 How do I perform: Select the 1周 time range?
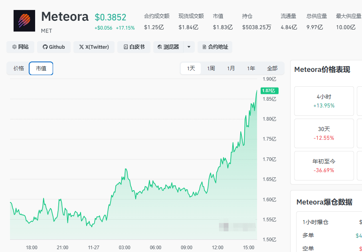(x=211, y=68)
